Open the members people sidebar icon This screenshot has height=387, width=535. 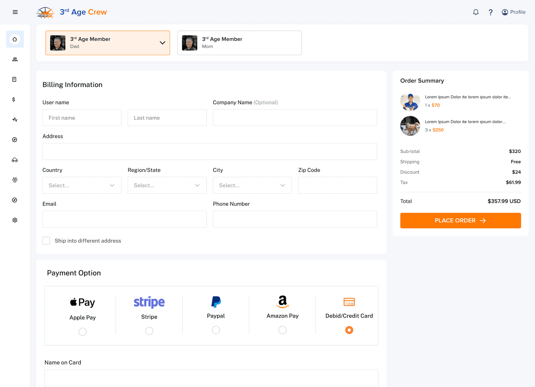coord(15,59)
